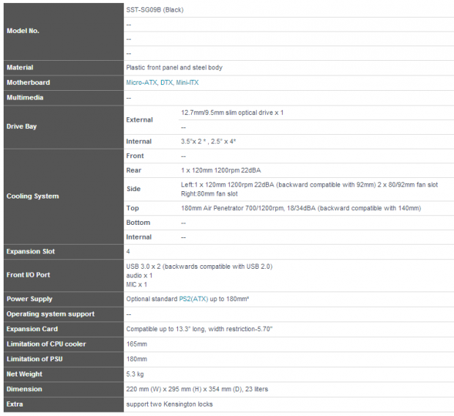Viewport: 454px width, 416px height.
Task: Click the USB 3.0 x 2 port text
Action: tap(199, 267)
